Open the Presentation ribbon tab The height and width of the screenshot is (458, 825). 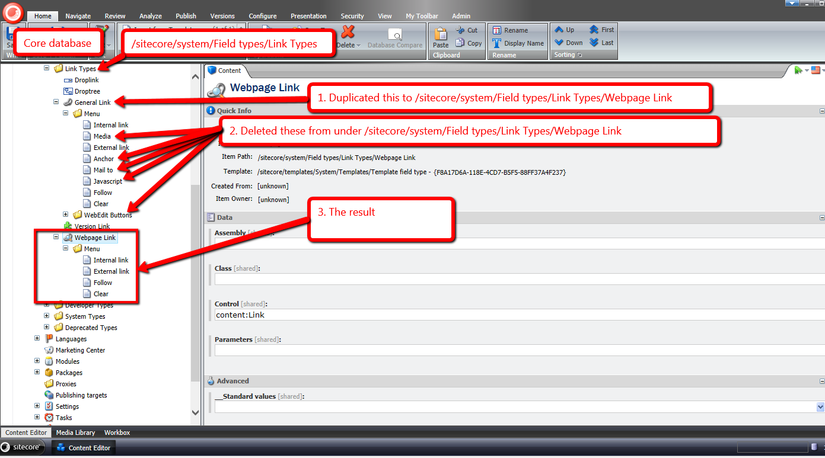point(308,16)
